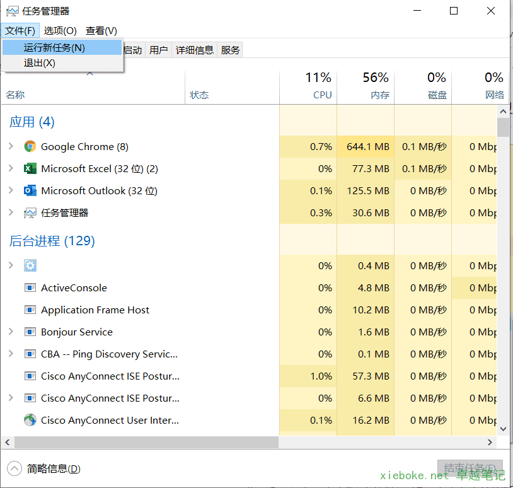
Task: Select the Microsoft Excel icon
Action: [30, 168]
